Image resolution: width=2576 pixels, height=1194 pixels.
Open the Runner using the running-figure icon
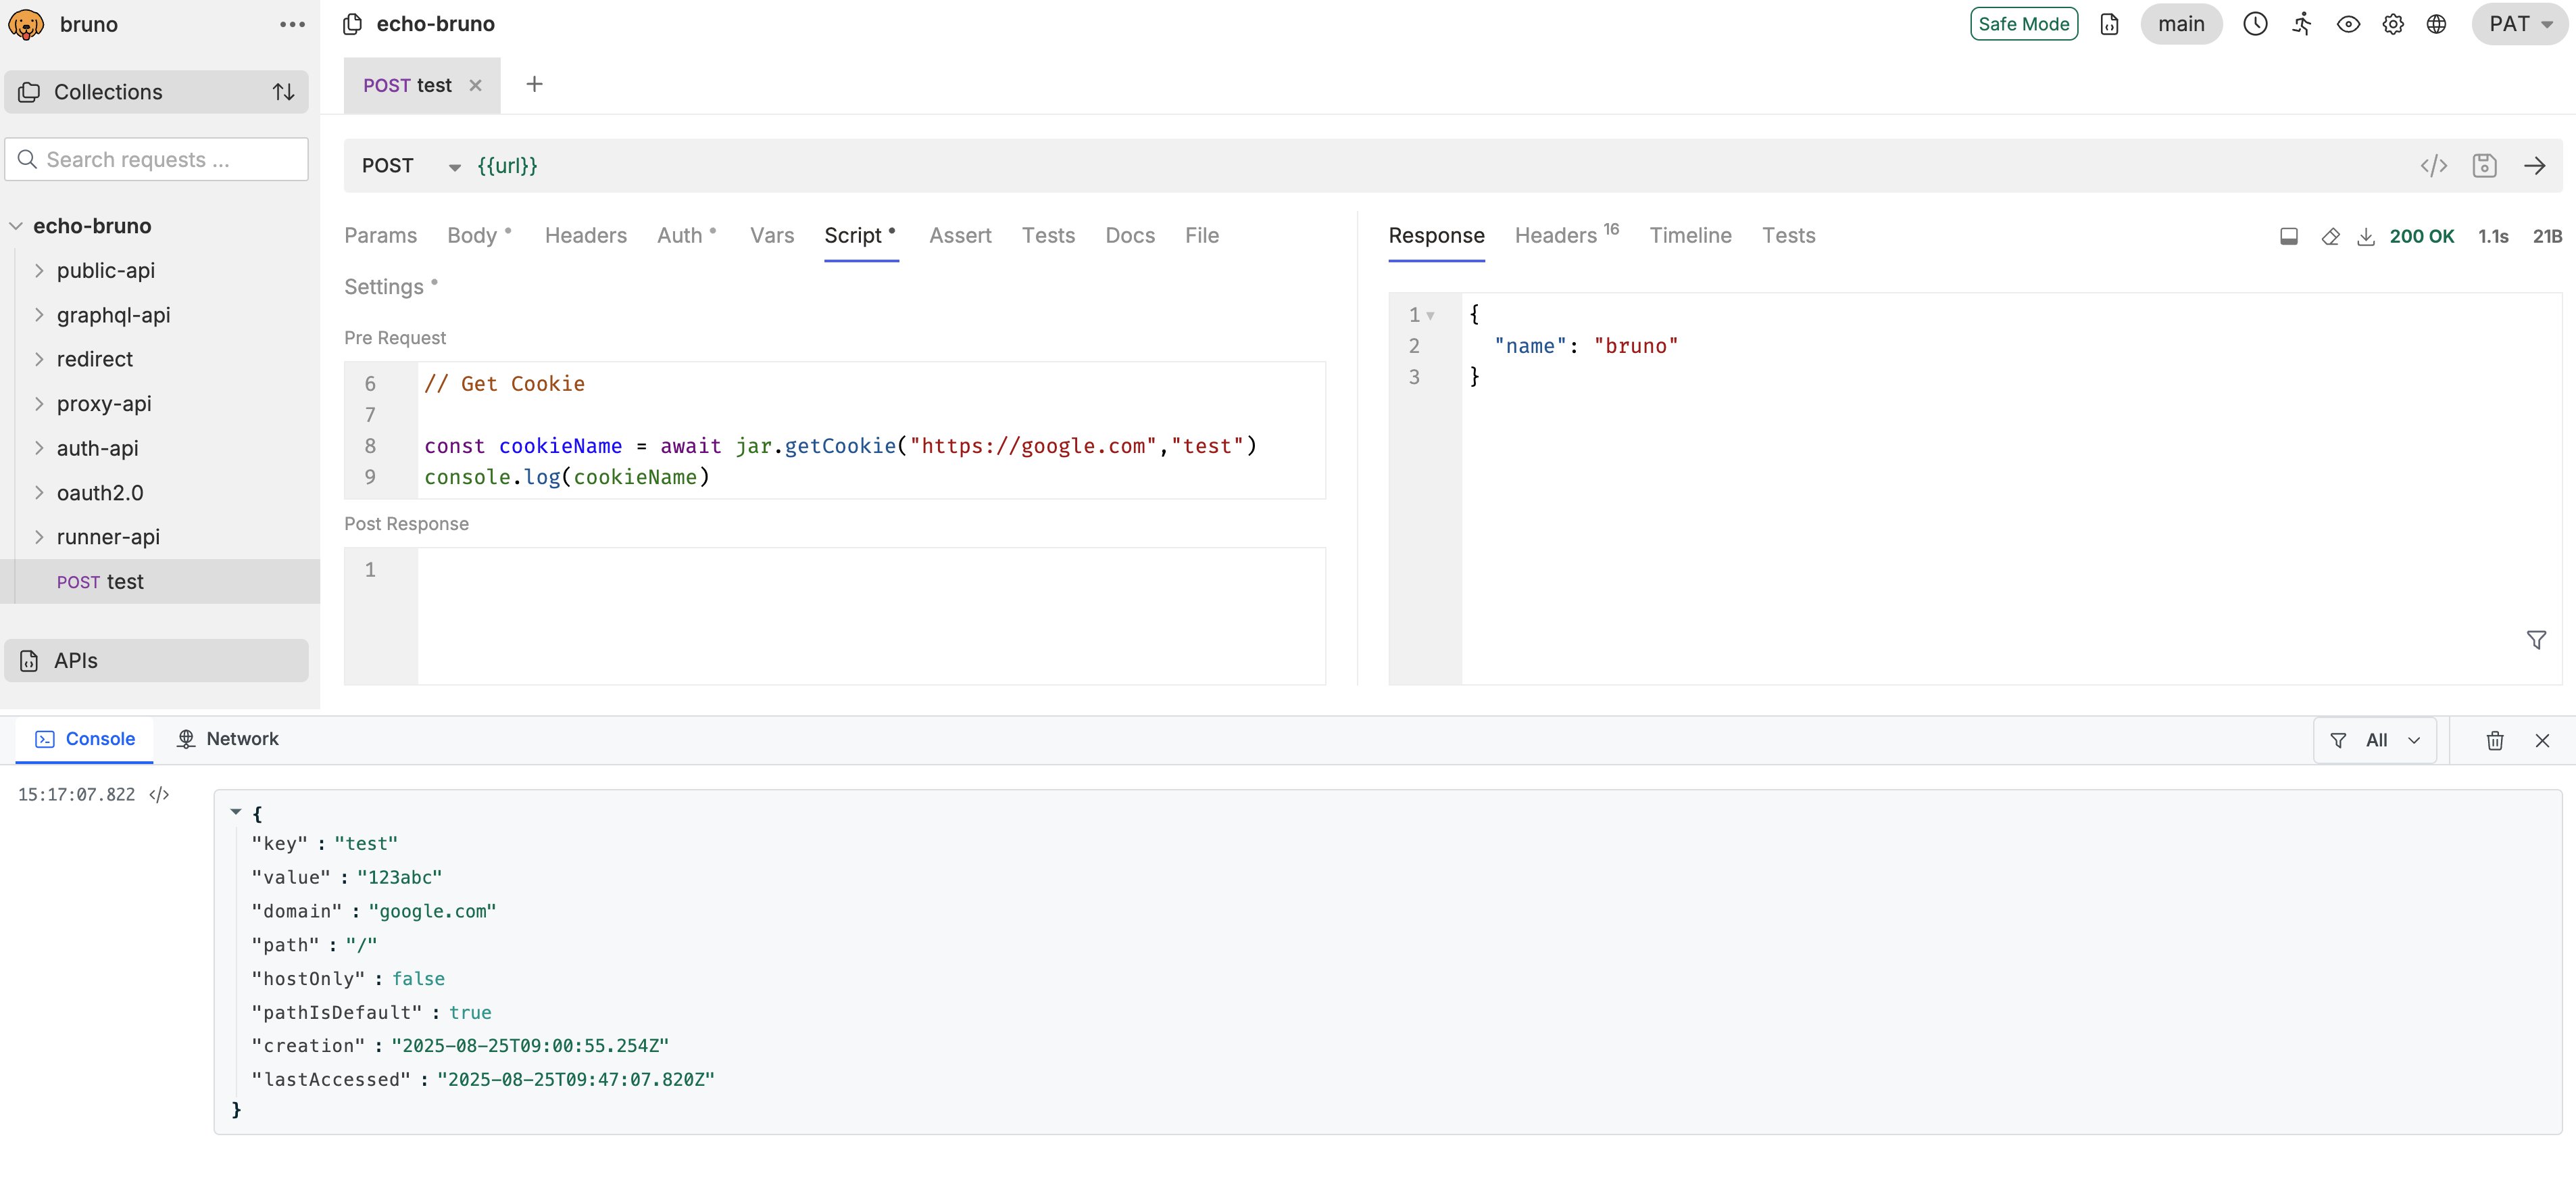2302,23
